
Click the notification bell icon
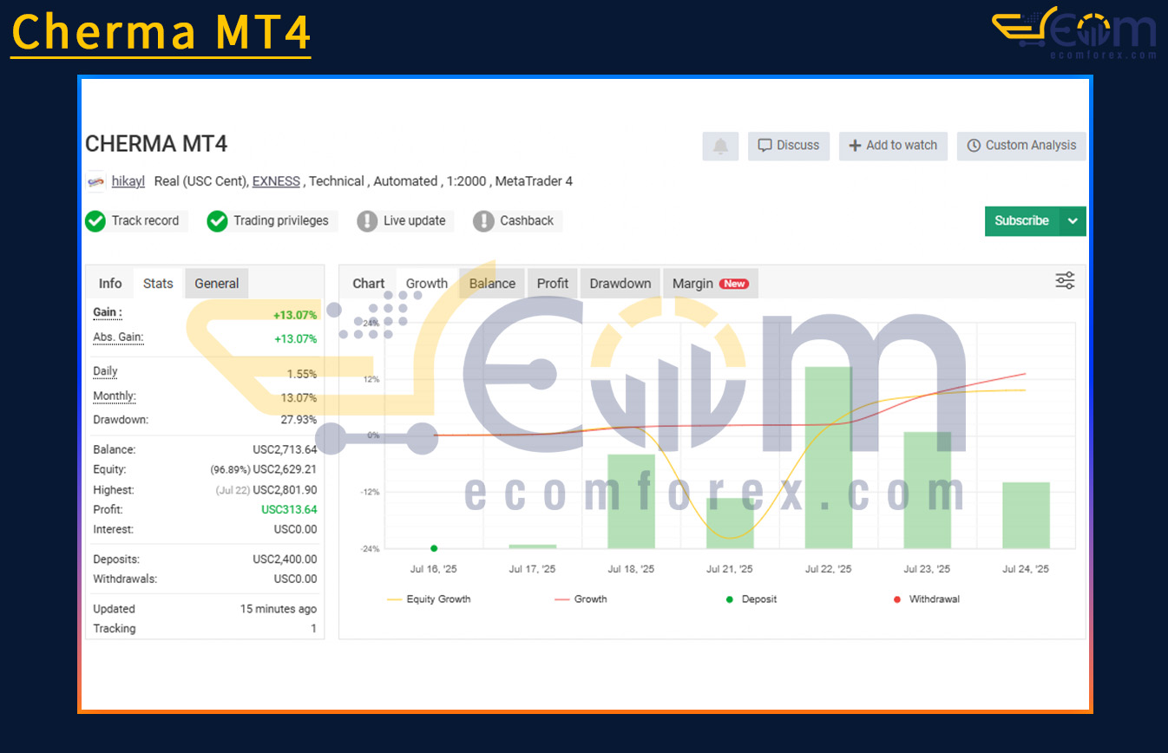click(x=720, y=146)
